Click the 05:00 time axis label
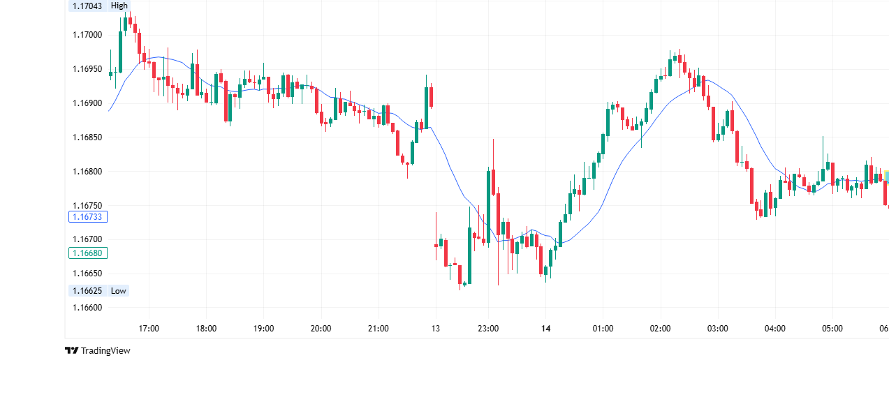Screen dimensions: 889x411 click(832, 329)
